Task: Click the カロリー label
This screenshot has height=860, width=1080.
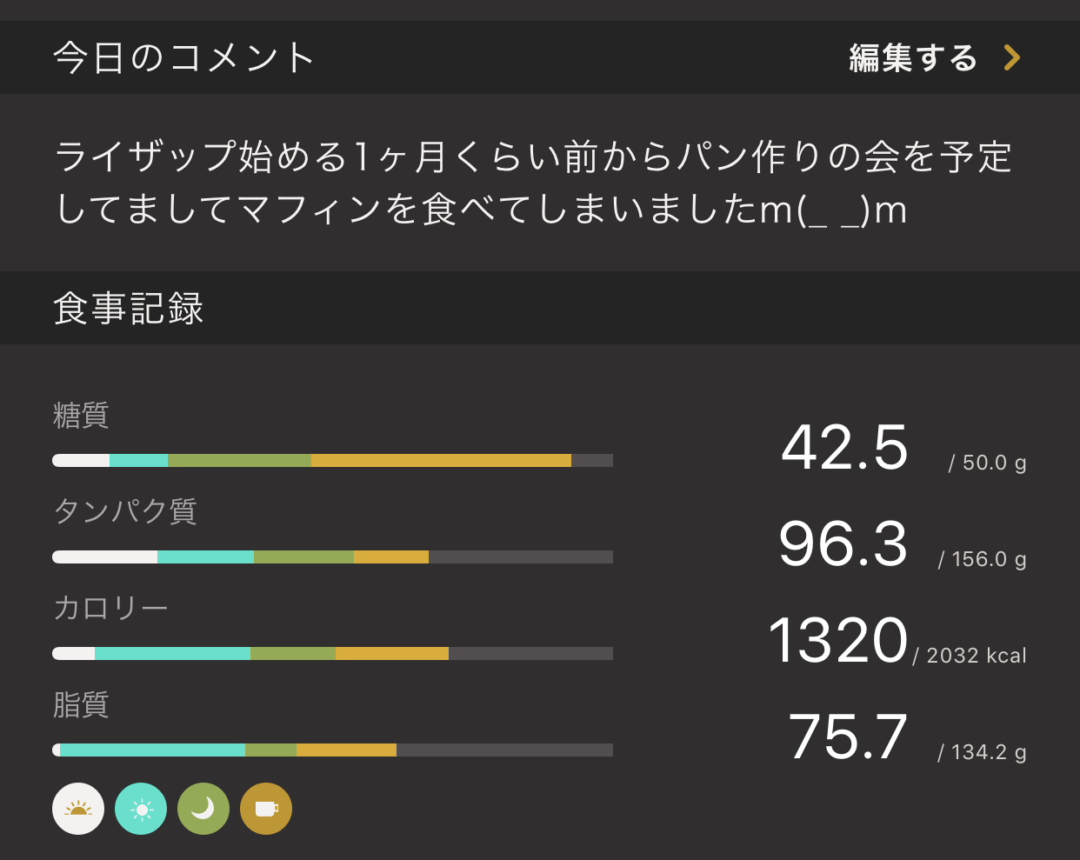Action: [110, 608]
